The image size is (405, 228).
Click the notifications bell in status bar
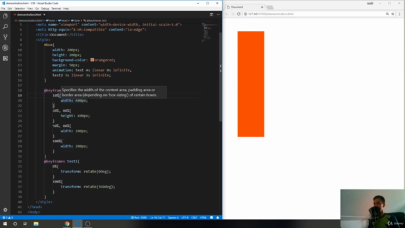click(x=218, y=218)
